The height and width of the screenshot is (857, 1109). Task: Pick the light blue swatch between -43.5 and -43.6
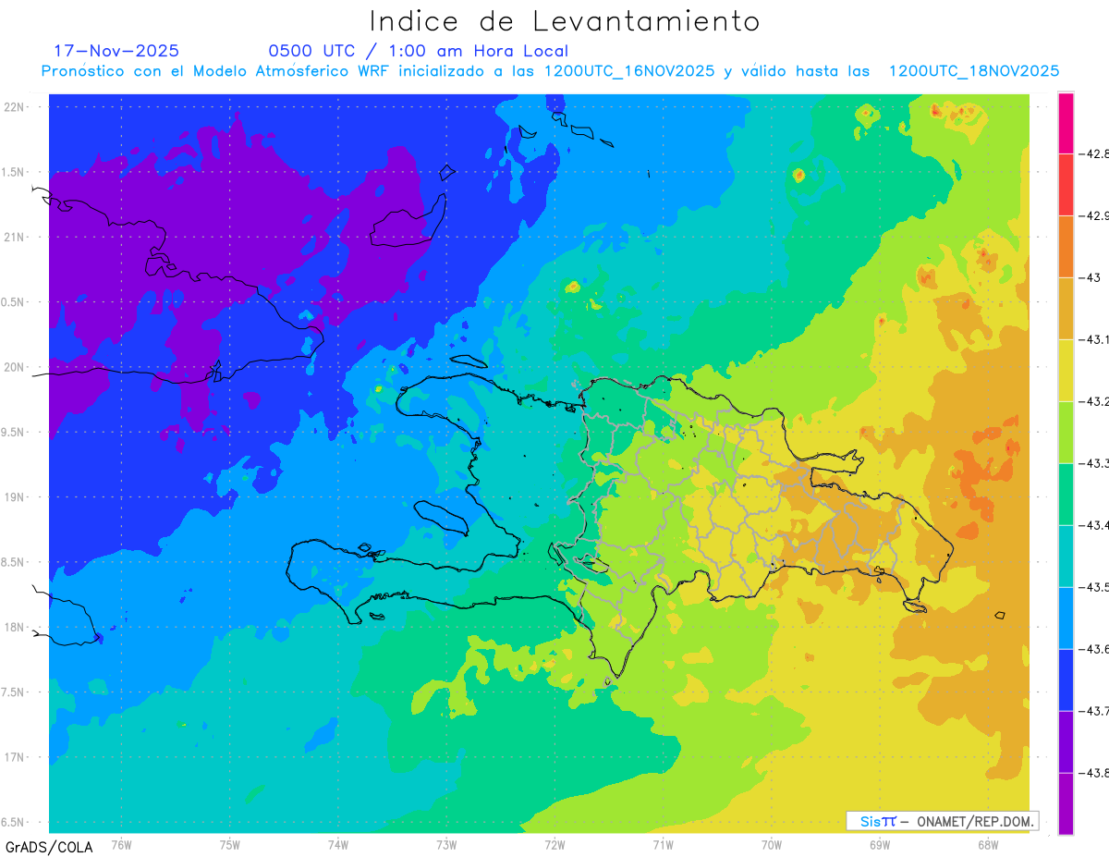(1066, 618)
